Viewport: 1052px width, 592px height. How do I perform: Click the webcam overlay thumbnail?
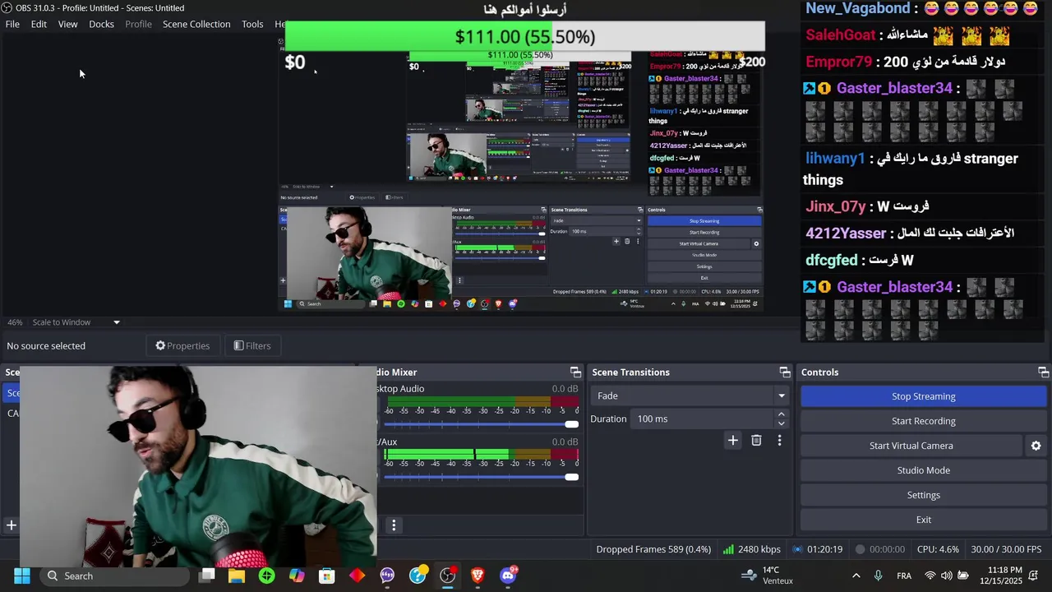pos(197,467)
